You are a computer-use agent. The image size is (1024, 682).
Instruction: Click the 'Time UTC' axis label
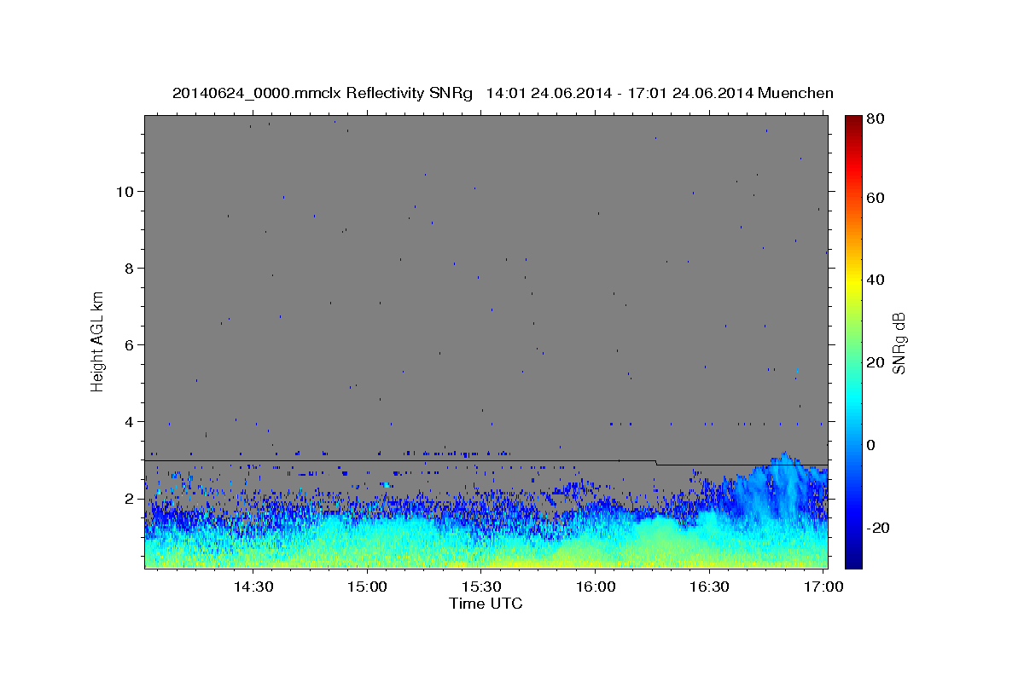point(486,604)
